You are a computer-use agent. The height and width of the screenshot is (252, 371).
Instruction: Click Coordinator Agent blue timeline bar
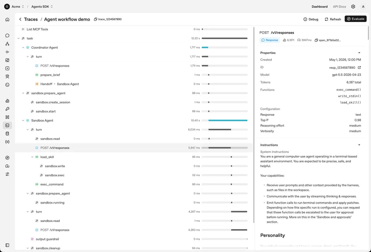205,48
